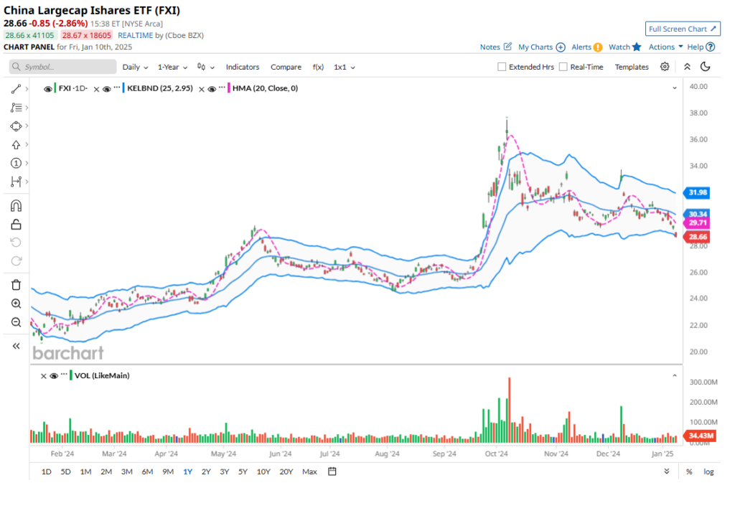The width and height of the screenshot is (735, 511).
Task: Click the zoom out magnifier icon
Action: 16,322
